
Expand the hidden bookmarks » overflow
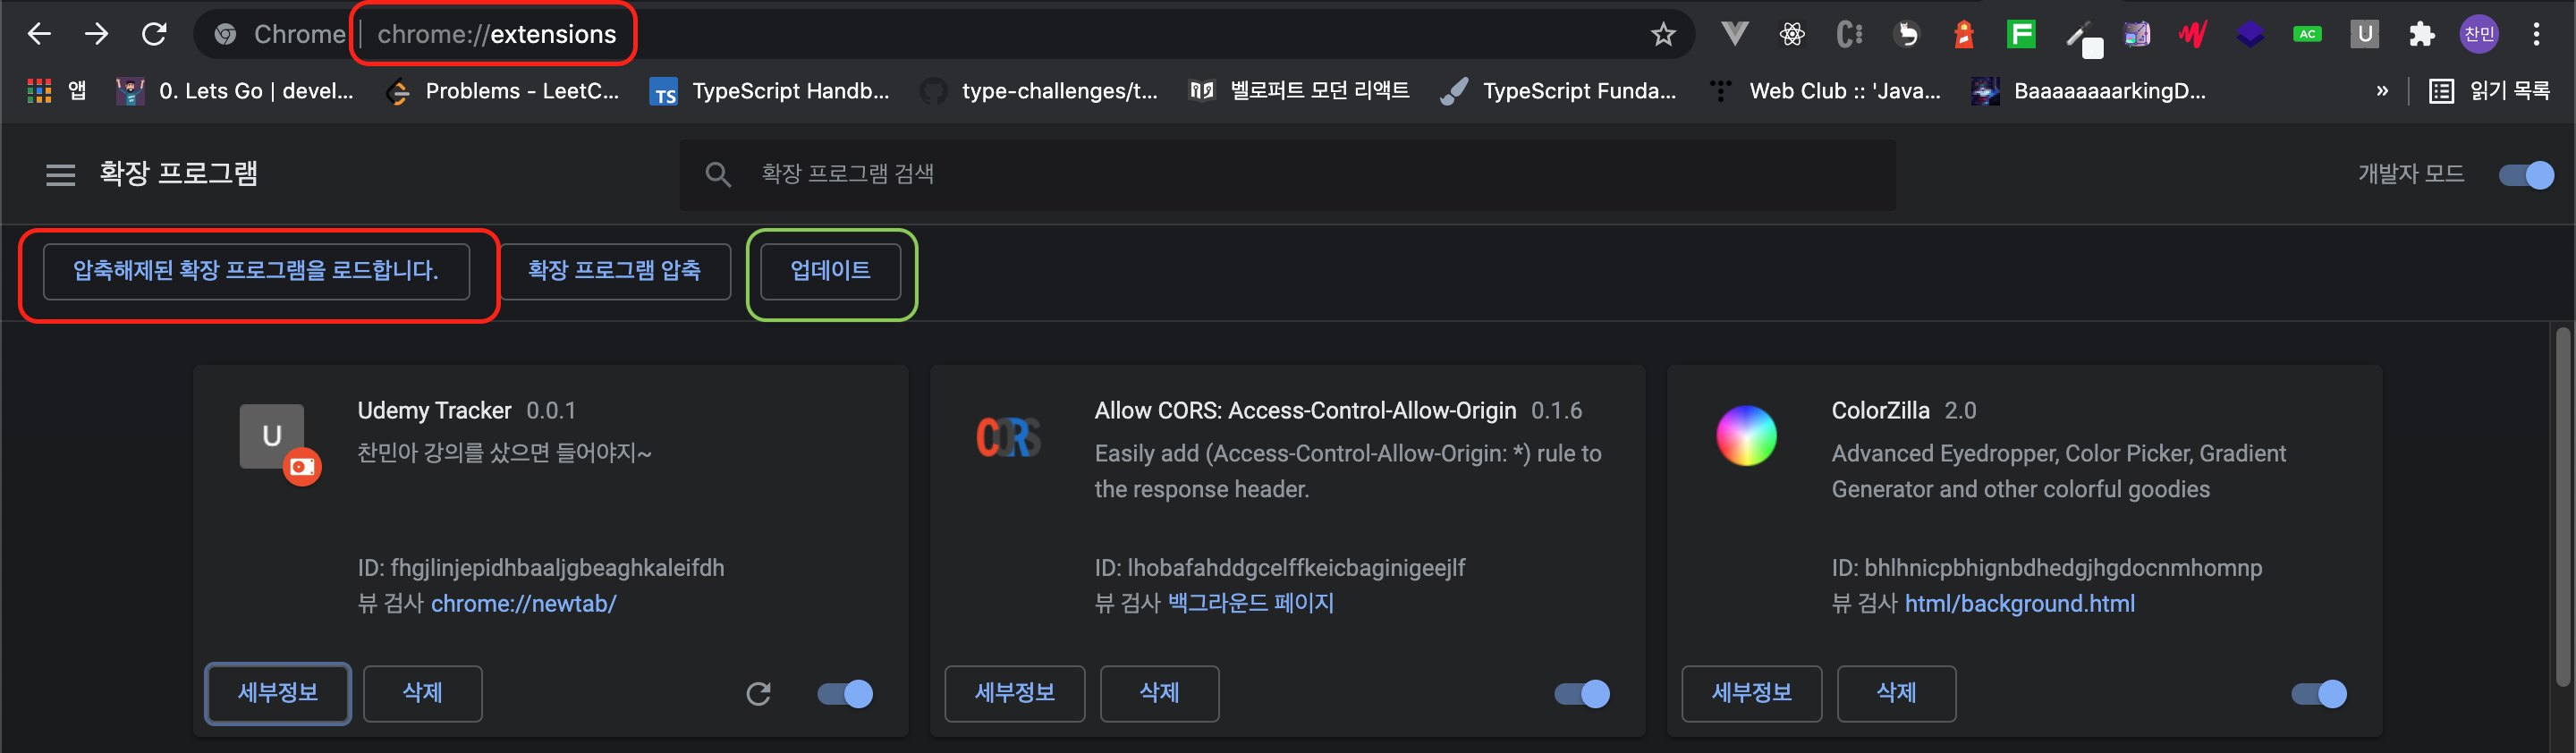pos(2382,91)
